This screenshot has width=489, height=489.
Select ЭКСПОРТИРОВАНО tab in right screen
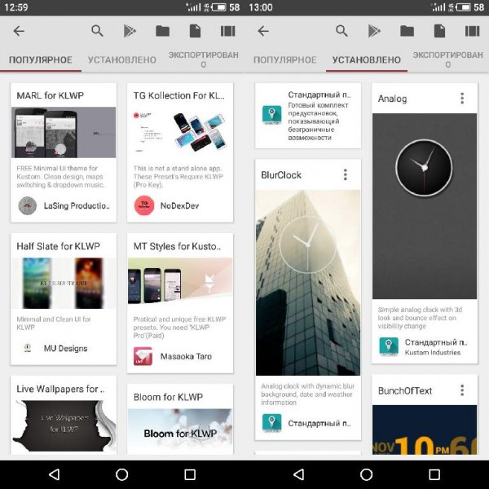point(447,59)
